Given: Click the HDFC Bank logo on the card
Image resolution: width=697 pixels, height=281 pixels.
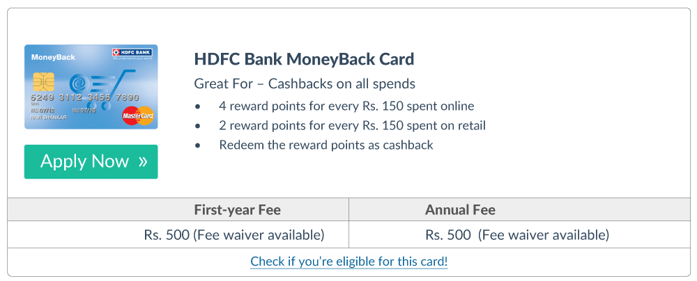Looking at the screenshot, I should [132, 54].
